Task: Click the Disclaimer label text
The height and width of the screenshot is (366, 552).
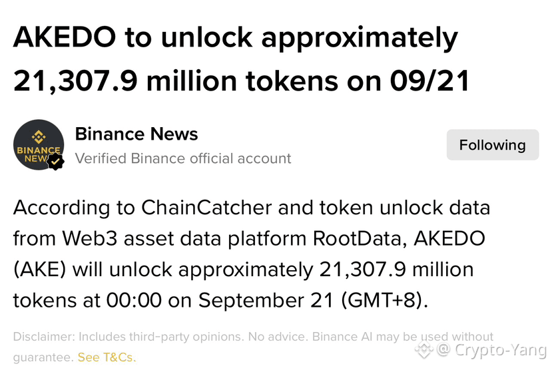Action: coord(44,337)
